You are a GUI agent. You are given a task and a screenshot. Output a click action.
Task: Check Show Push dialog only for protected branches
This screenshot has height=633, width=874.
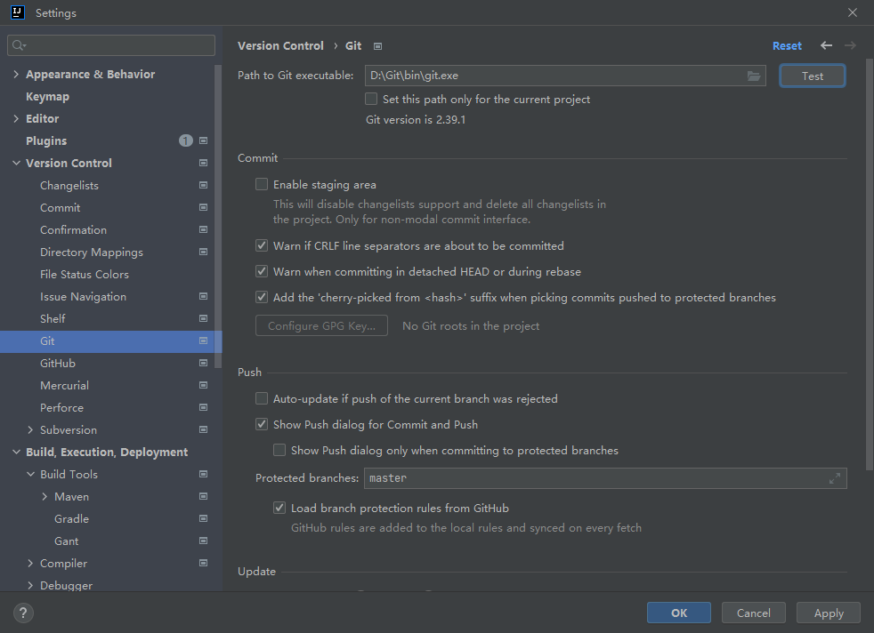279,450
